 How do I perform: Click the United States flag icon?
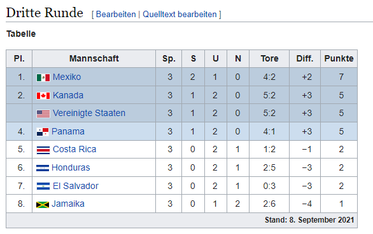coord(43,114)
